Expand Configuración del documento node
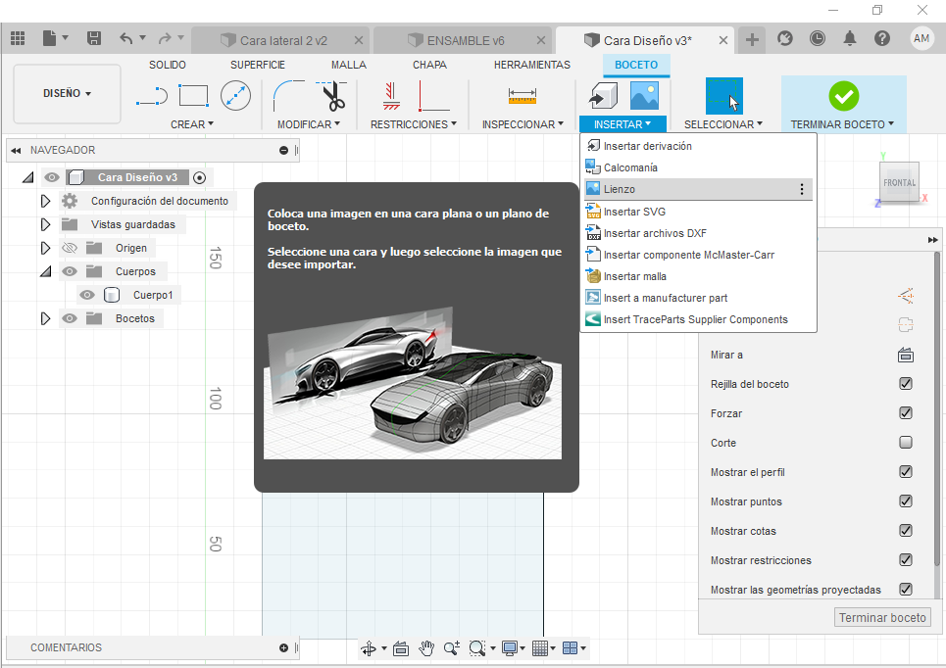946x668 pixels. pyautogui.click(x=45, y=201)
